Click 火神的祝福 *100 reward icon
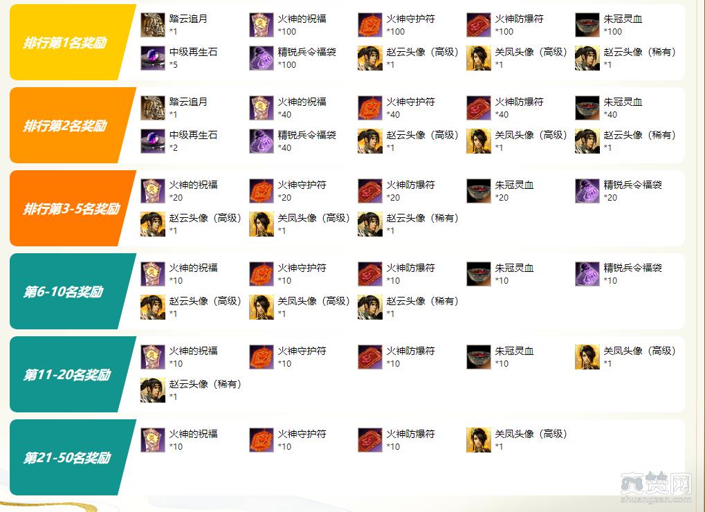705x512 pixels. click(262, 25)
